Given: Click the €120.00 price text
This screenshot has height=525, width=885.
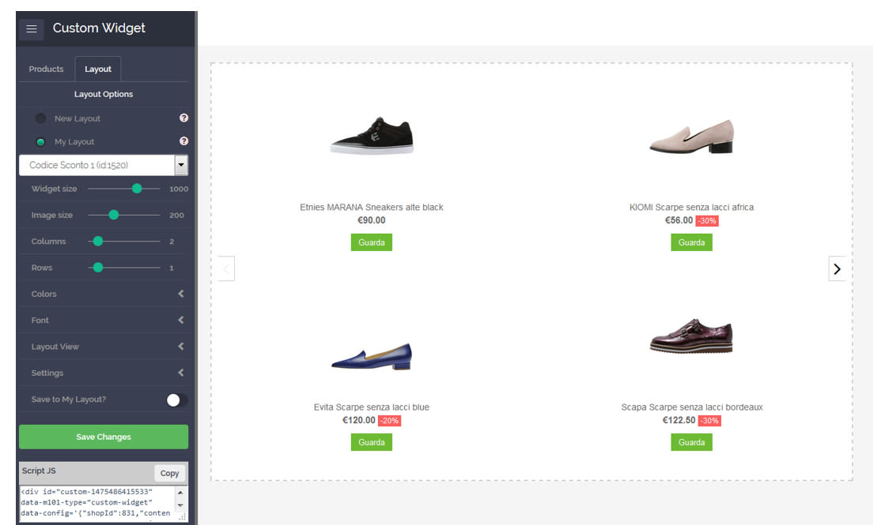Looking at the screenshot, I should tap(359, 420).
